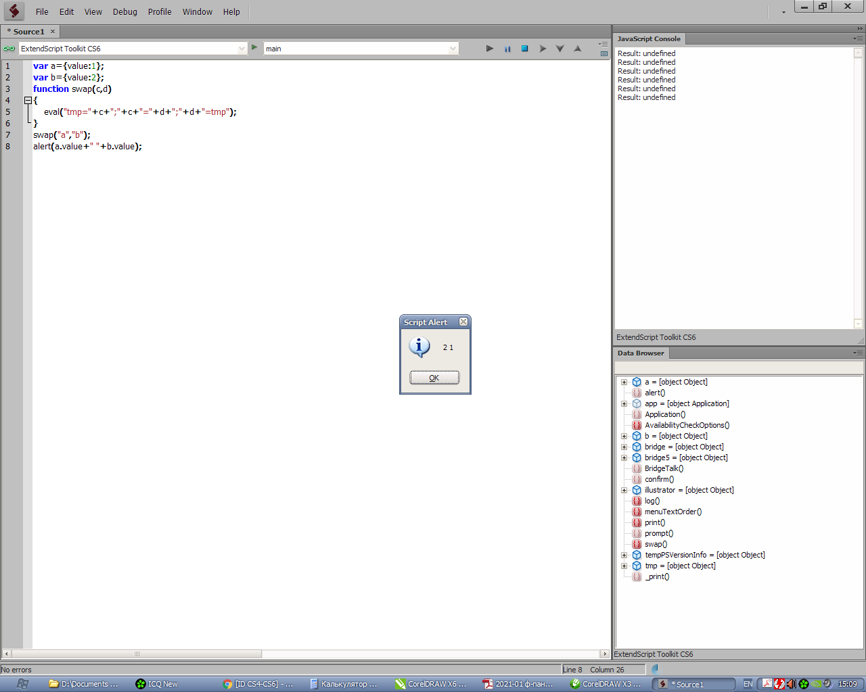Open the ExtendScript Toolkit CS6 target dropdown
866x692 pixels.
click(x=242, y=49)
